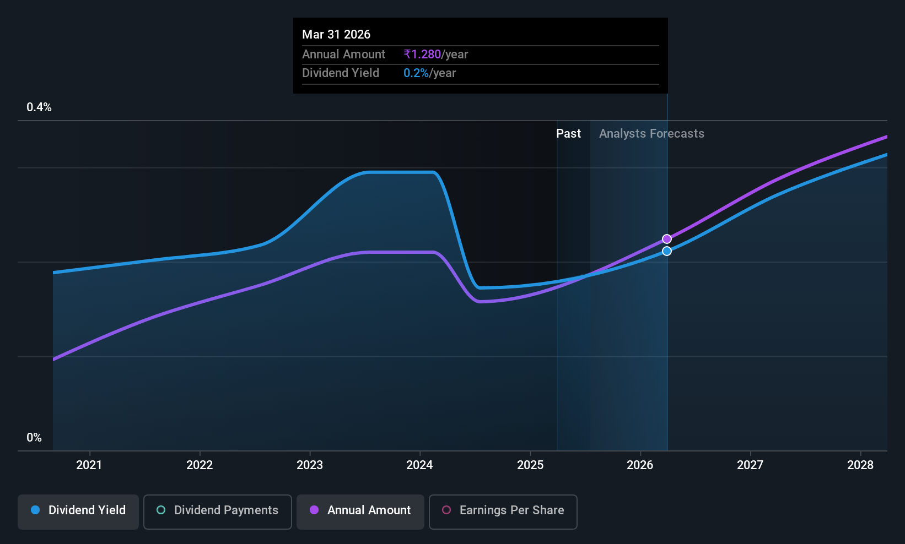
Task: Click the Annual Amount label in tooltip
Action: [x=343, y=55]
